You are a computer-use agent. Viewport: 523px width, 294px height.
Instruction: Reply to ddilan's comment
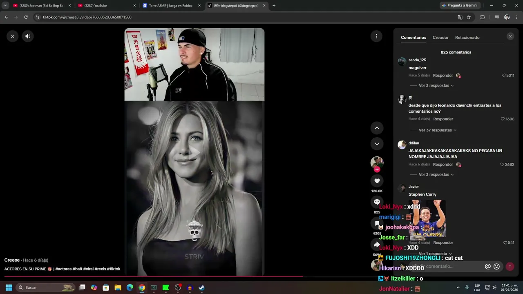443,165
